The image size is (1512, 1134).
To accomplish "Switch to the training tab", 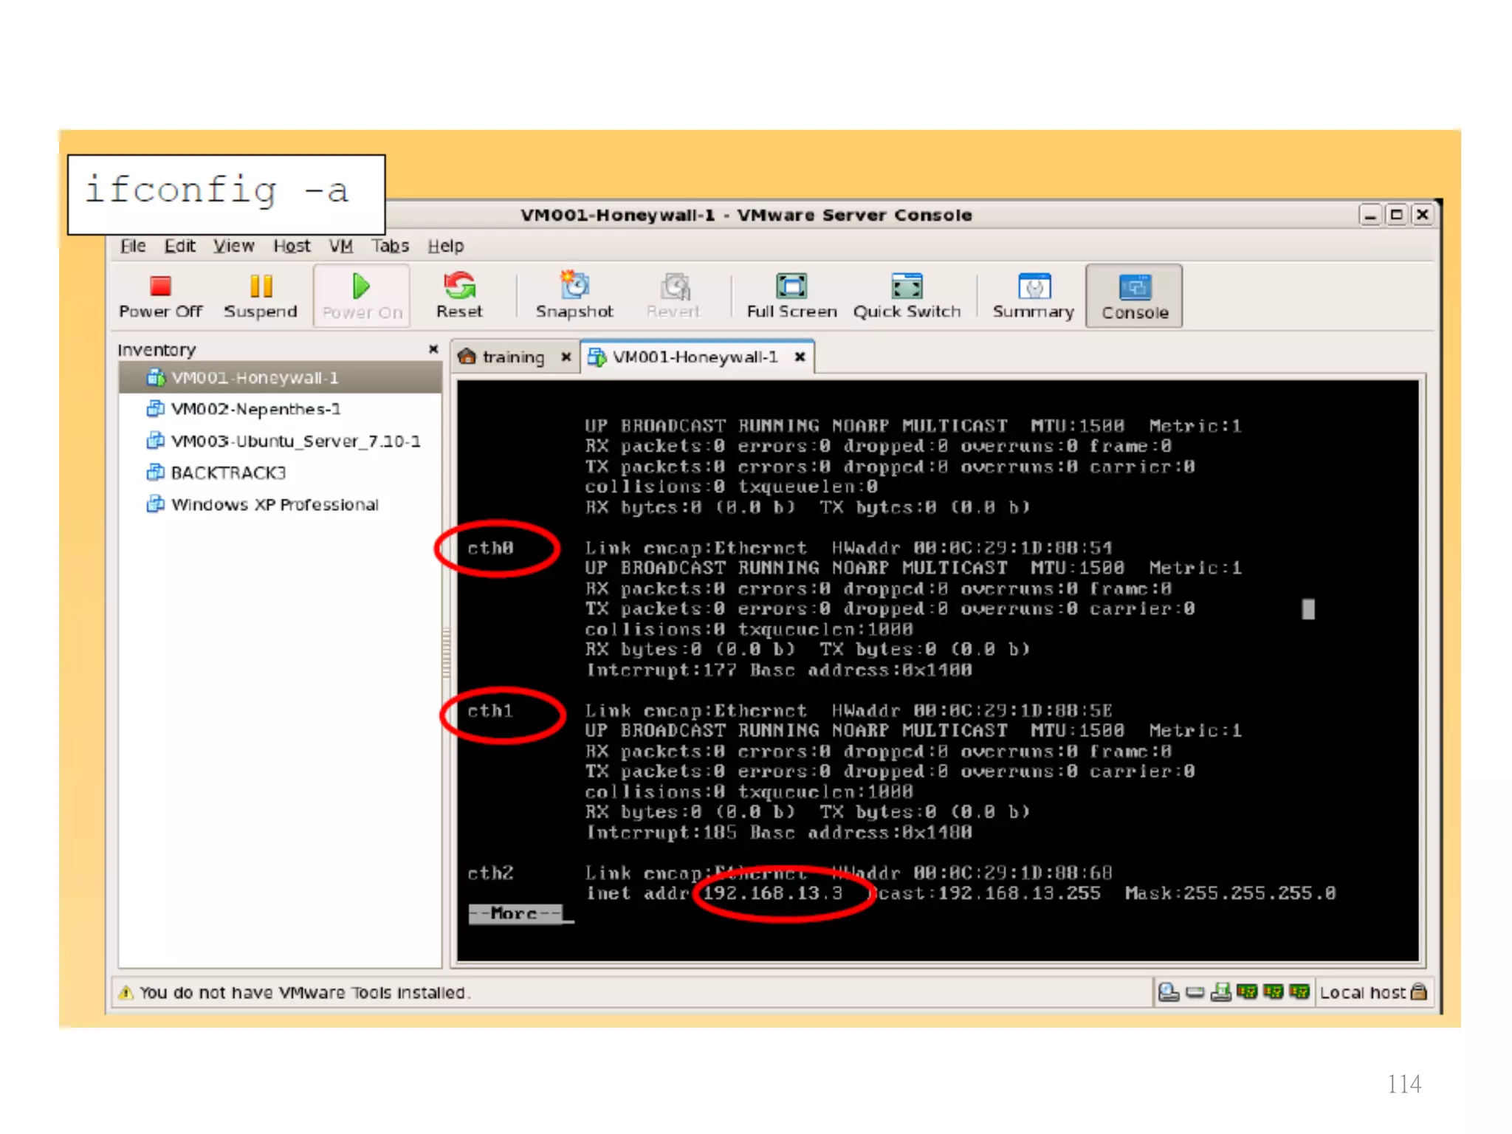I will coord(512,357).
